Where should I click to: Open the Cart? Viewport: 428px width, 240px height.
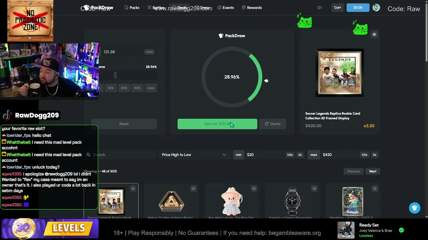coord(337,8)
